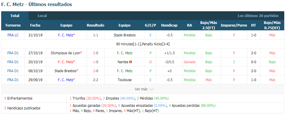Select the Total tab
286x114 pixels.
(15, 16)
